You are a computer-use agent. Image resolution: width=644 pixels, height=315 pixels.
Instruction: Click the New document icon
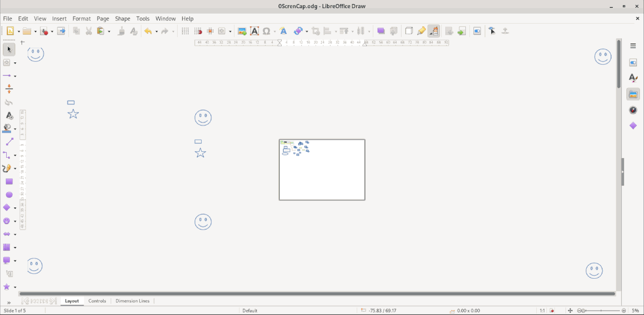[x=10, y=31]
